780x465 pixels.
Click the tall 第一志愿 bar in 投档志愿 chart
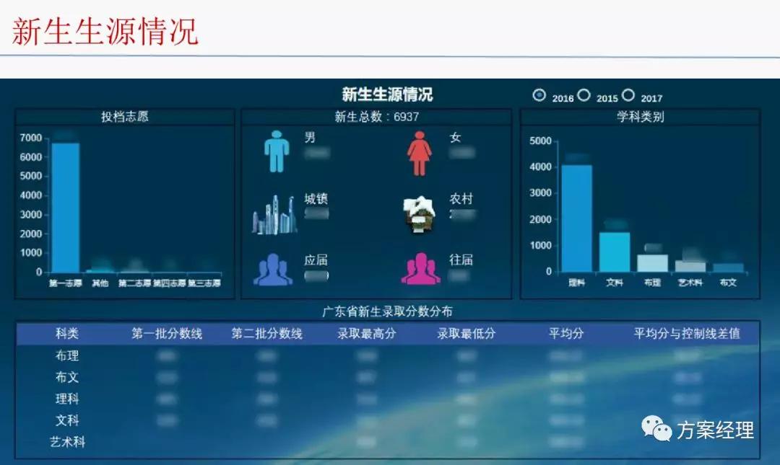point(66,208)
